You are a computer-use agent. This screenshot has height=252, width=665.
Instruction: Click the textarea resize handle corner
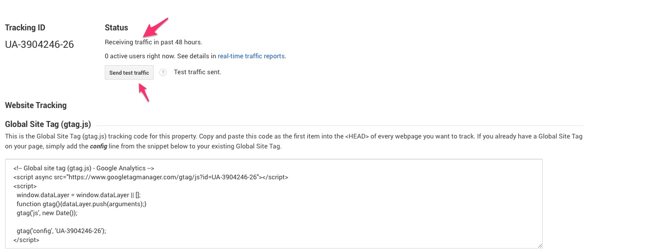(x=539, y=245)
